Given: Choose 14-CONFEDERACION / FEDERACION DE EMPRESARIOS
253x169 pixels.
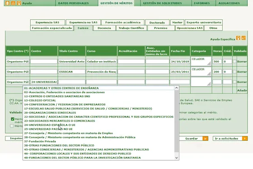Looking at the screenshot, I should click(98, 105).
